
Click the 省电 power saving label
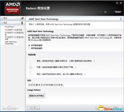pos(38,61)
